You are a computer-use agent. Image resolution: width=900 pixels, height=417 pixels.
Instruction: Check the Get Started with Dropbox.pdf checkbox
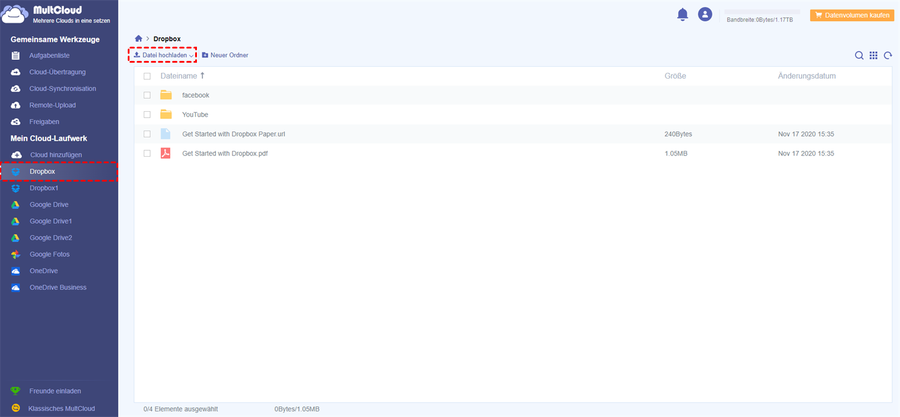coord(147,154)
